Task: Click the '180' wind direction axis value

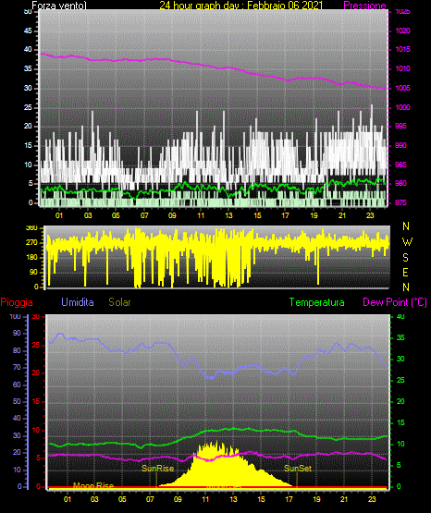Action: [x=31, y=258]
